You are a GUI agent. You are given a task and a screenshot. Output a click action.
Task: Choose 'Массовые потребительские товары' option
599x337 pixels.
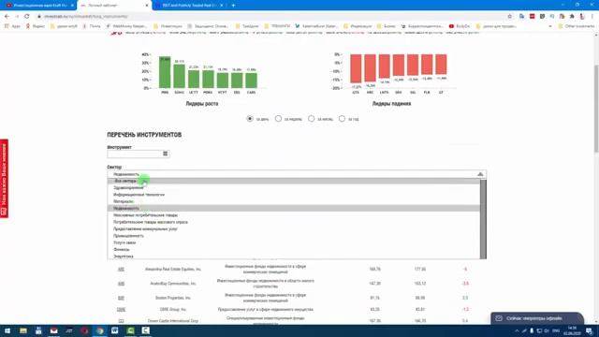point(293,215)
